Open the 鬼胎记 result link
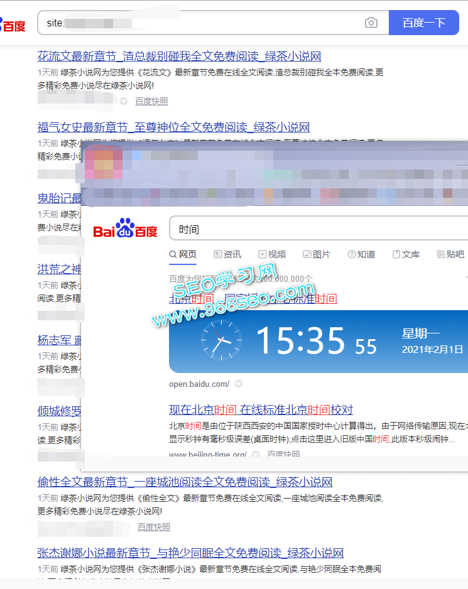Viewport: 468px width, 589px height. tap(59, 198)
